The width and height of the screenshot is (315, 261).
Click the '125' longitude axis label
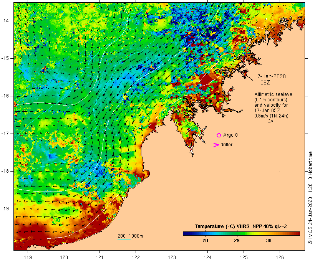244,257
